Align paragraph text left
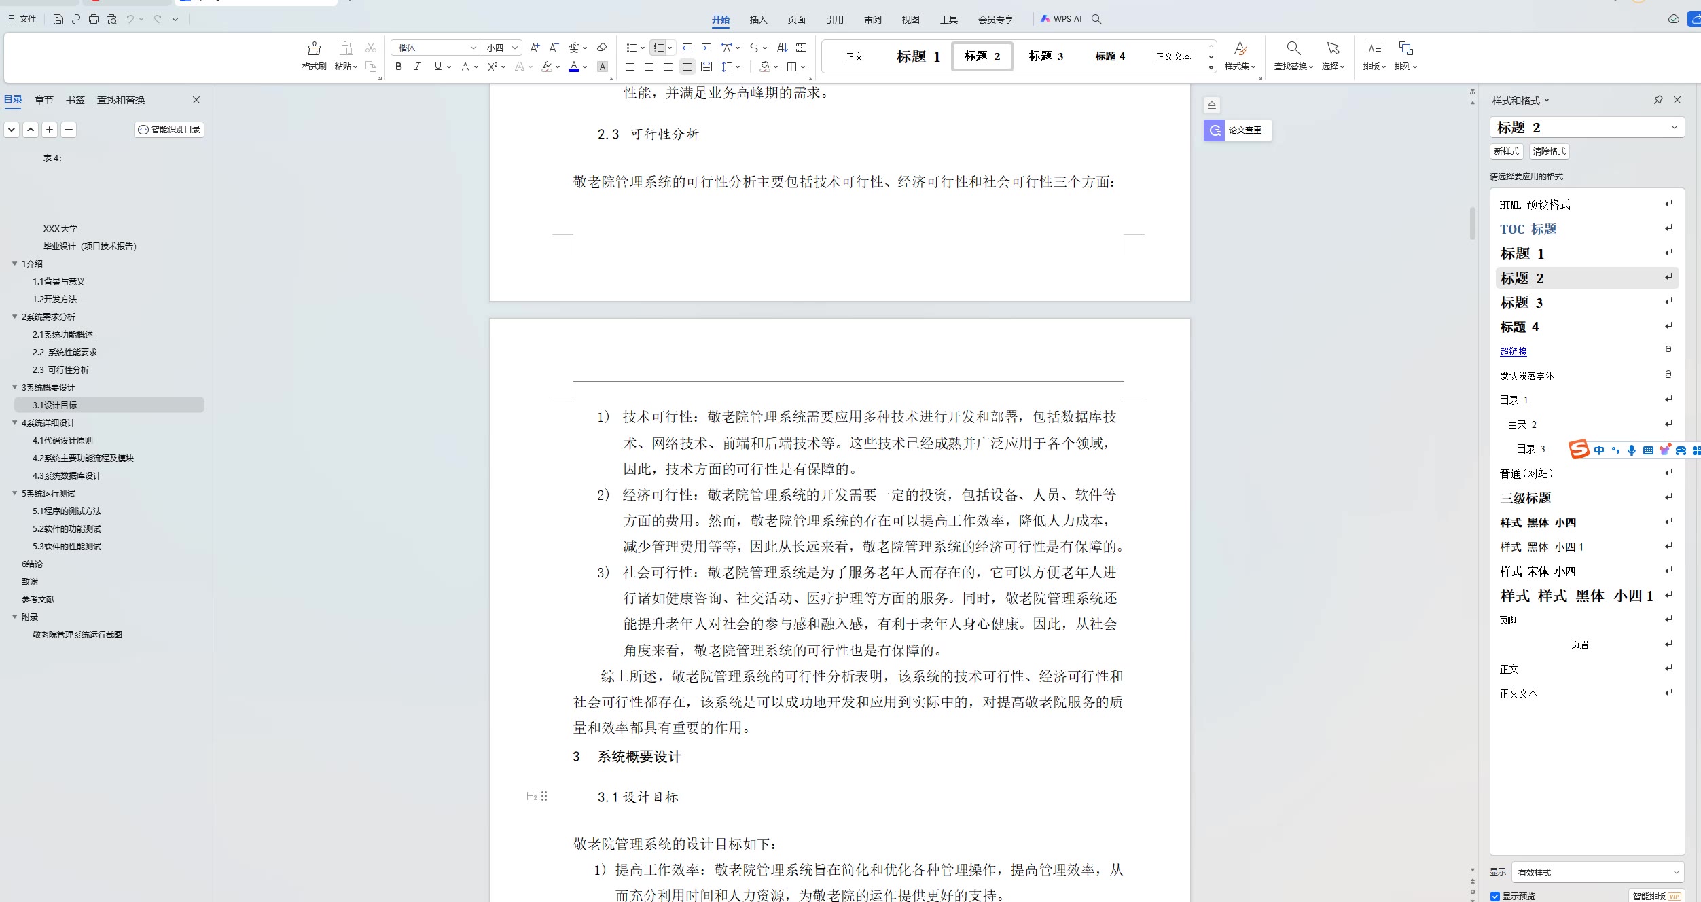 (630, 67)
